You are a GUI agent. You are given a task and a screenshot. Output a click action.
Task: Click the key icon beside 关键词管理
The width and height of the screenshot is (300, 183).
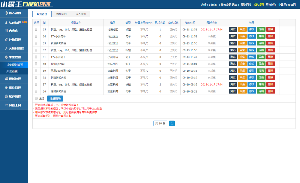coord(6,48)
